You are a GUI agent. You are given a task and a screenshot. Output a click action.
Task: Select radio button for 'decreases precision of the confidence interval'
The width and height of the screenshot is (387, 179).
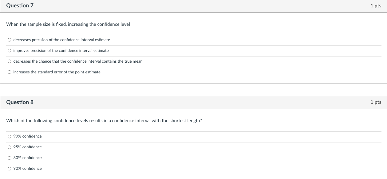10,40
